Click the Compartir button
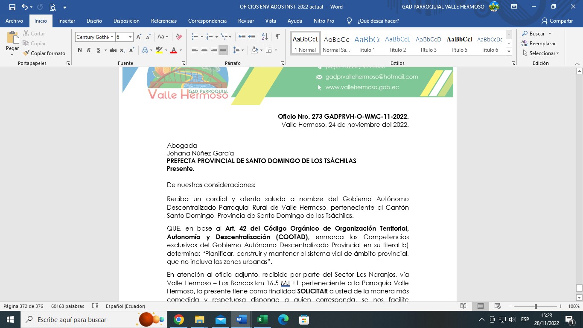The height and width of the screenshot is (328, 583). point(557,21)
